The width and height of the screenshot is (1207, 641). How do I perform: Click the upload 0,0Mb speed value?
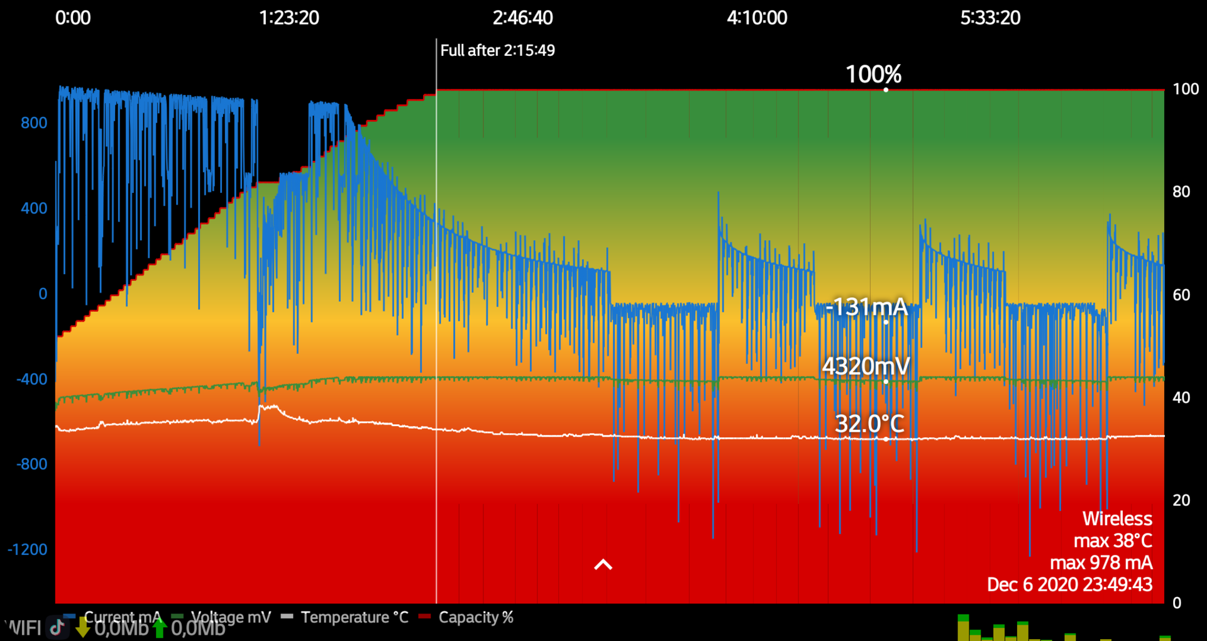pos(198,628)
